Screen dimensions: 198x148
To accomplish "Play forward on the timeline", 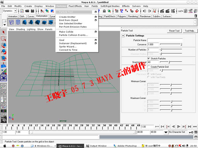I will click(179, 127).
